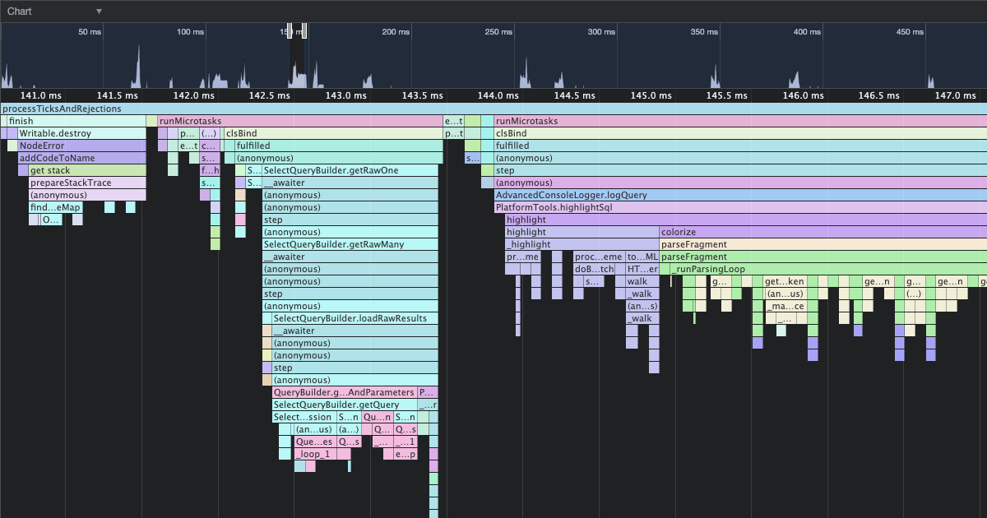Click the SelectQueryBuilder.getQuery bar
The height and width of the screenshot is (518, 987).
(345, 405)
